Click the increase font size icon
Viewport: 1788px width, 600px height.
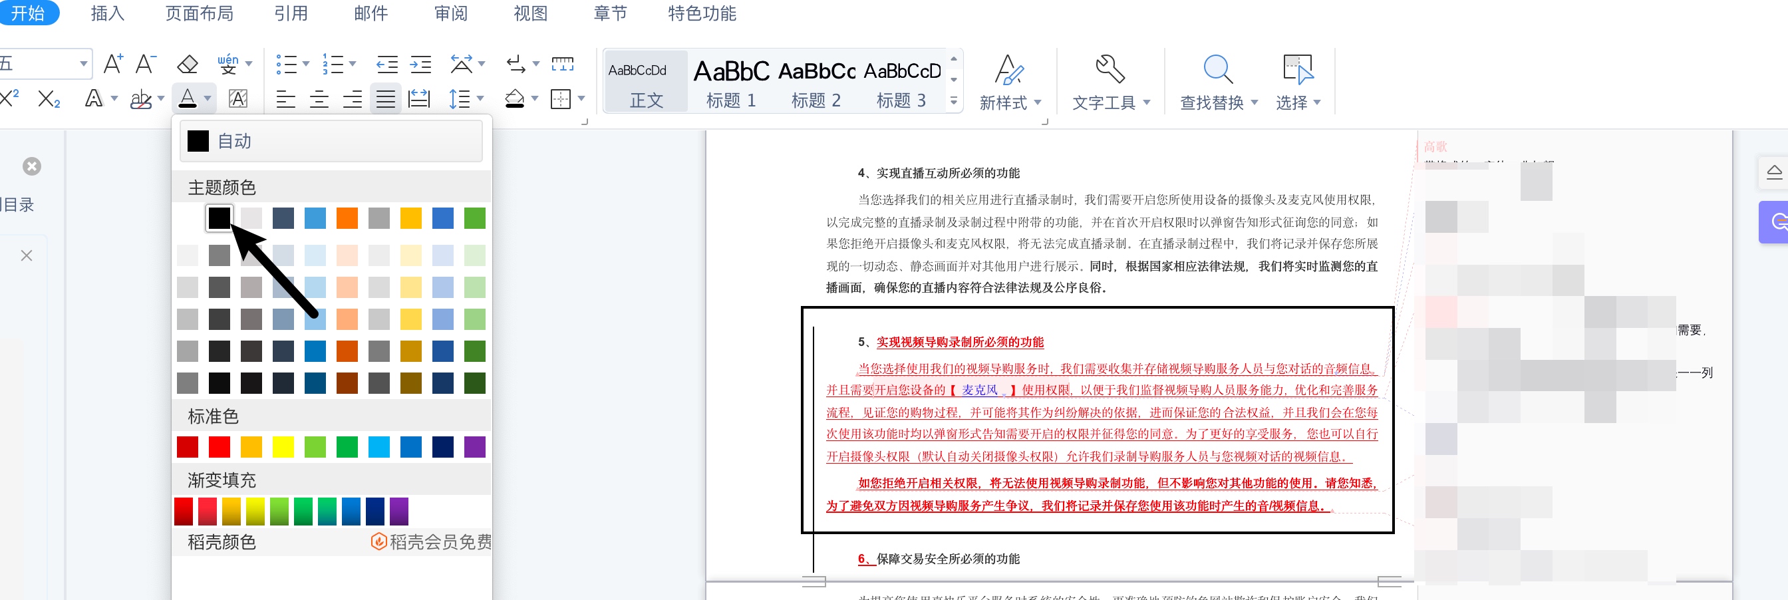tap(113, 65)
